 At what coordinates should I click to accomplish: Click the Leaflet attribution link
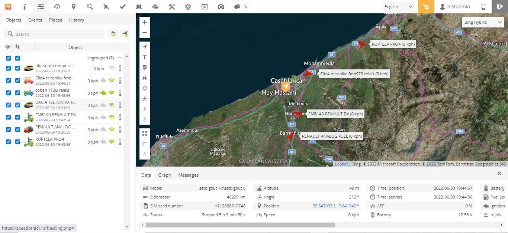point(341,164)
